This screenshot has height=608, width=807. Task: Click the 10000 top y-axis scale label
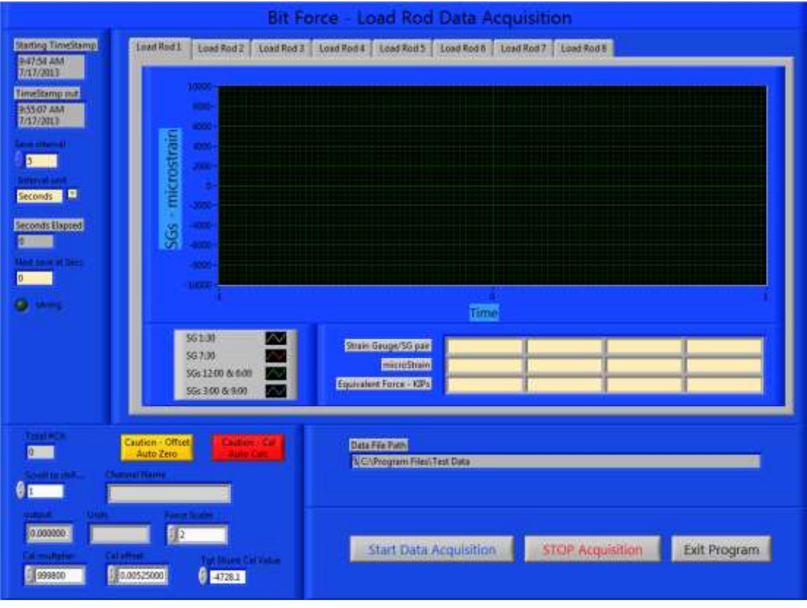tap(200, 87)
